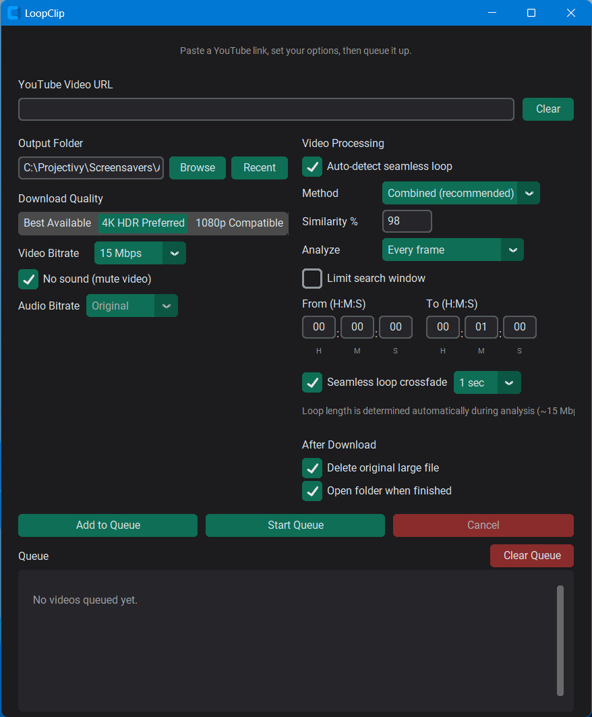Toggle No sound (mute video) checkbox
Viewport: 592px width, 717px height.
coord(28,279)
